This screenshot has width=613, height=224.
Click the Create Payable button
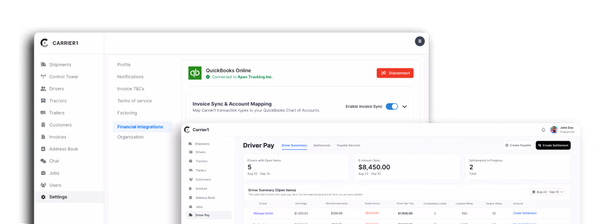(x=518, y=145)
